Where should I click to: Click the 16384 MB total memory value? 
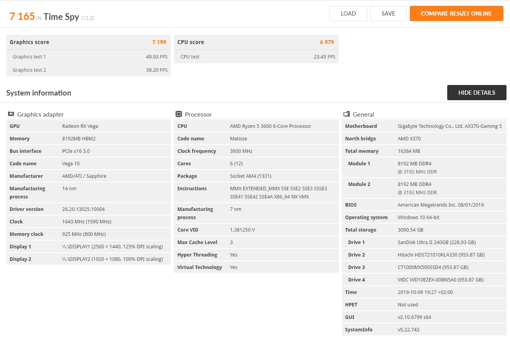(409, 151)
